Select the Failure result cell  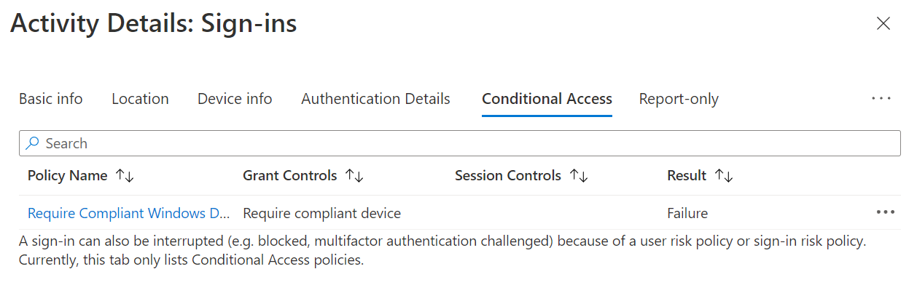coord(687,213)
